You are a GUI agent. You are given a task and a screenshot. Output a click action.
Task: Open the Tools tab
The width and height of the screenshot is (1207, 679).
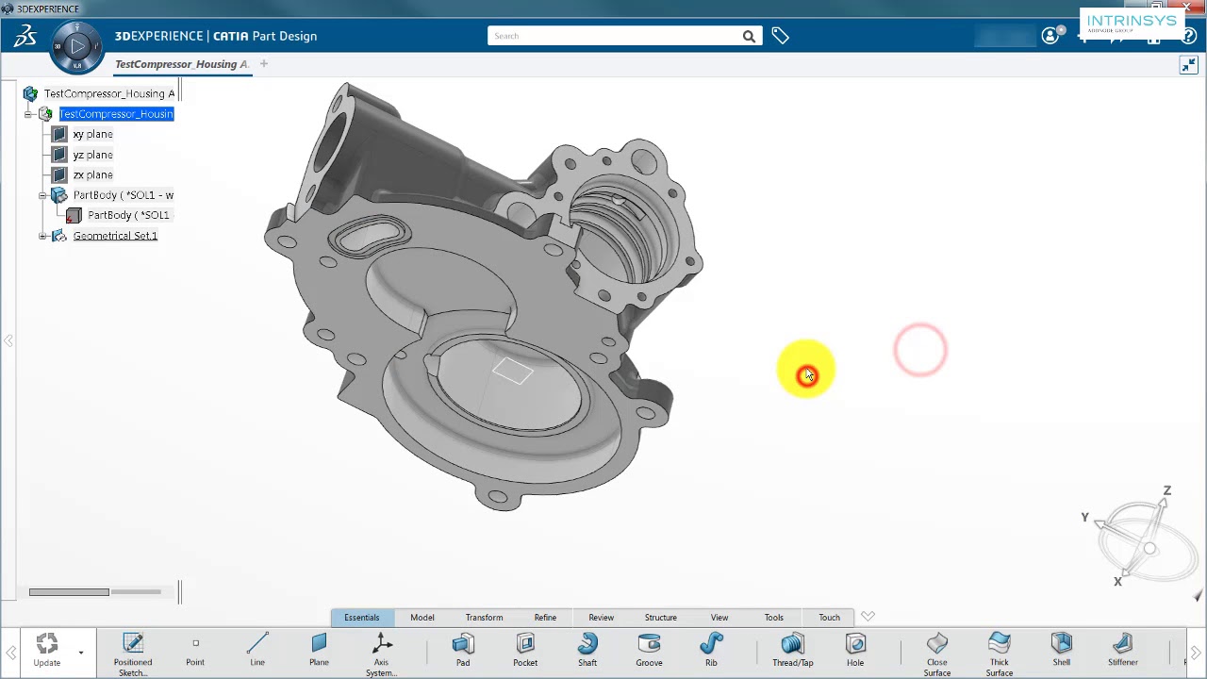point(773,618)
